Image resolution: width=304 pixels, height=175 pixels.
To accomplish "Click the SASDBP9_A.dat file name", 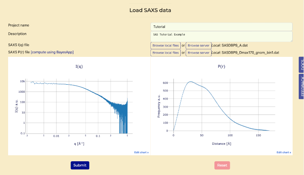I will pos(235,46).
